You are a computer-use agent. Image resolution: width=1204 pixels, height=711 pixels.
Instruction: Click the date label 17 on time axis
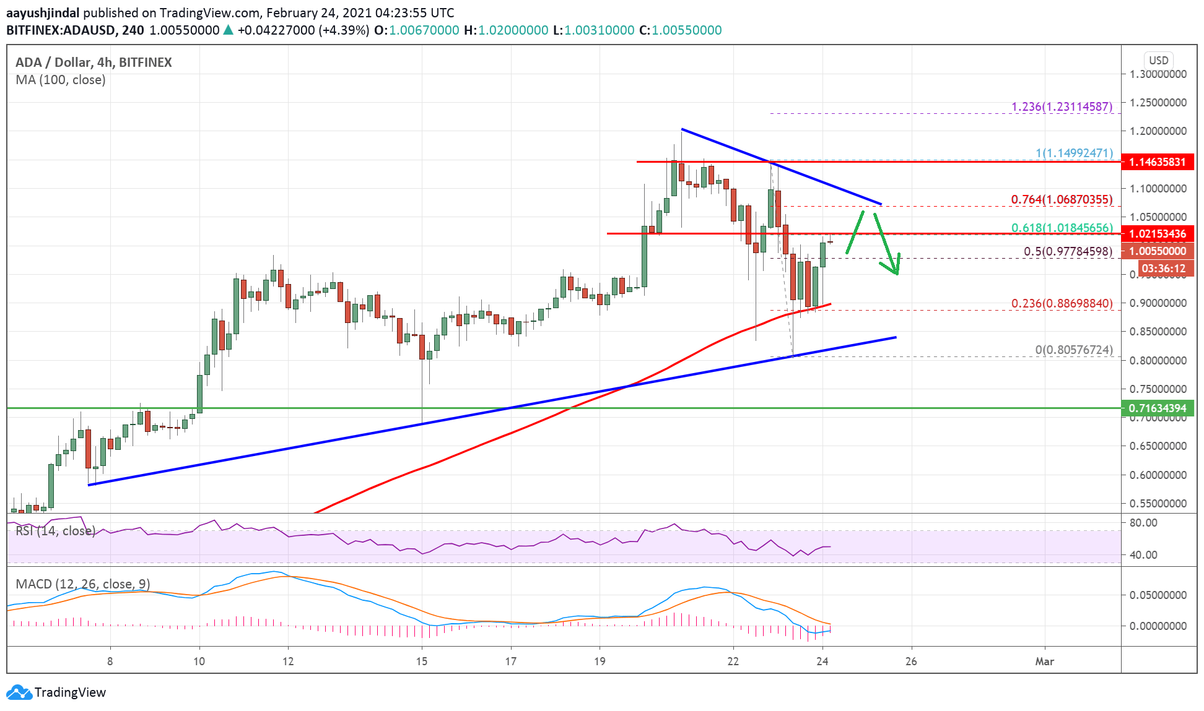click(510, 661)
